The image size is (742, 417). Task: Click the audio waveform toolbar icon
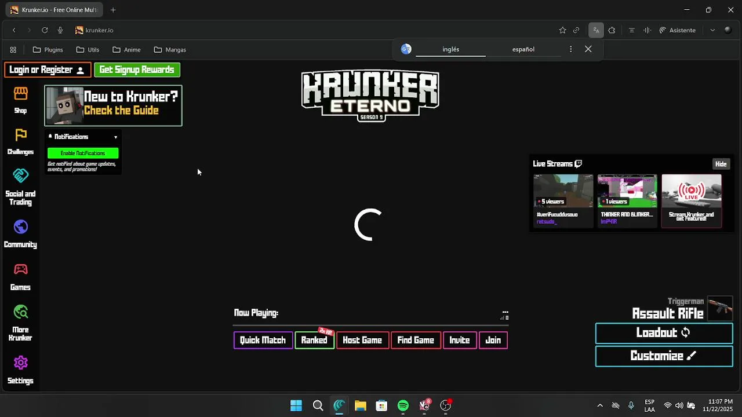[647, 30]
